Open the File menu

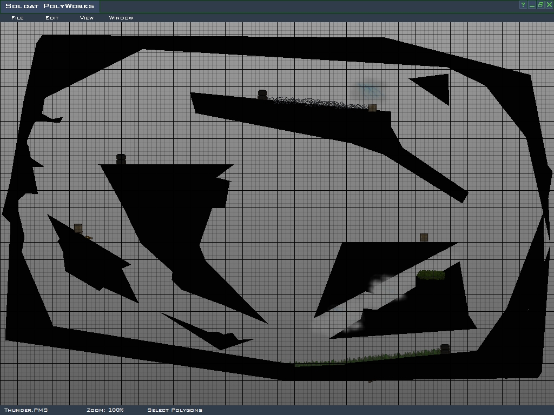click(17, 18)
